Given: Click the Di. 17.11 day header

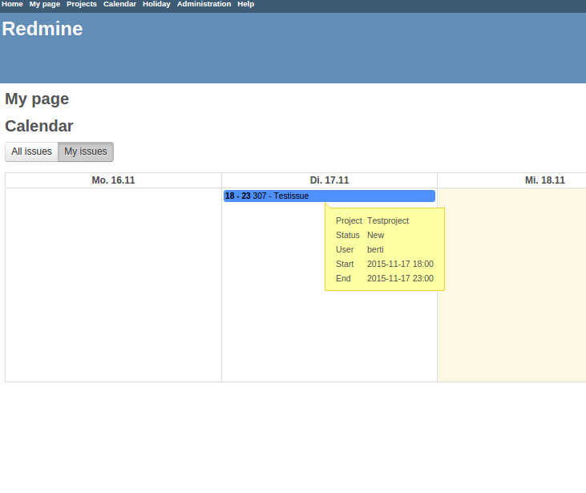Looking at the screenshot, I should click(x=329, y=180).
